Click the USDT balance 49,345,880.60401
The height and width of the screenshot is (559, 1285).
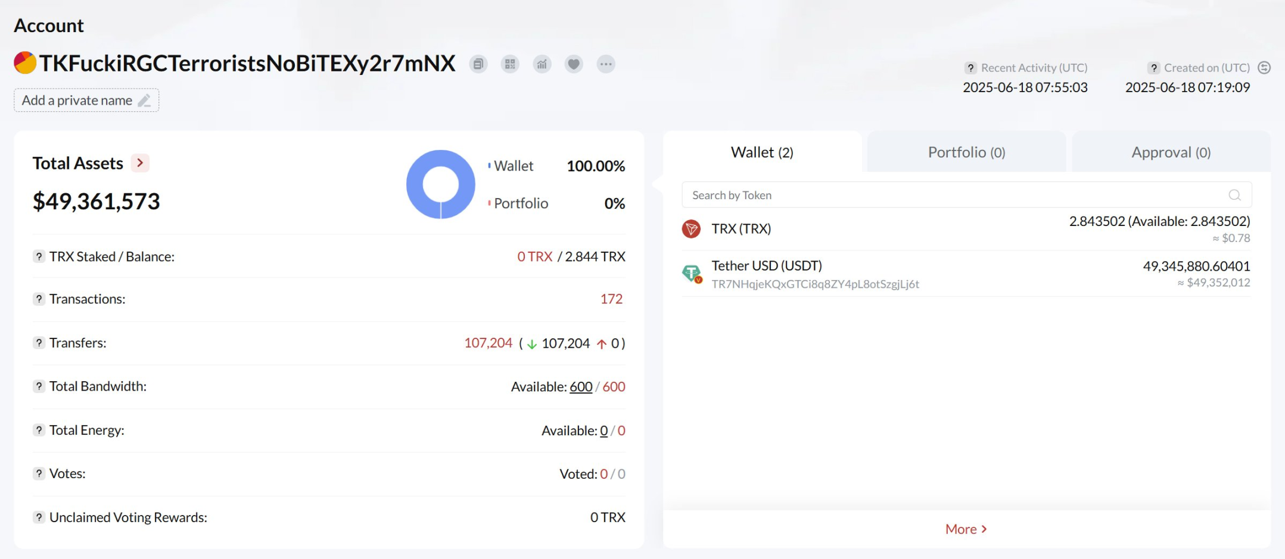(1196, 266)
